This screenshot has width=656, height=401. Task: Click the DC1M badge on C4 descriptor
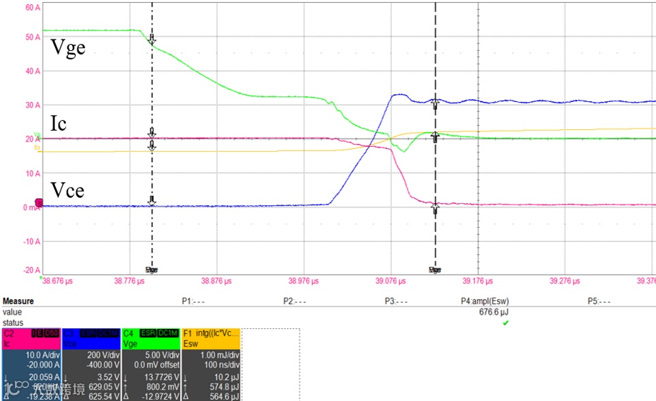click(x=168, y=333)
